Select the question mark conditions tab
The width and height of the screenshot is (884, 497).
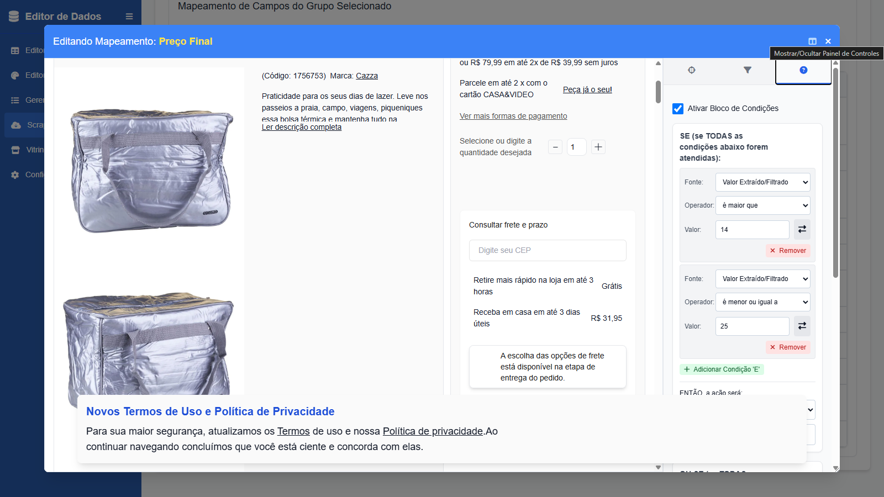point(803,70)
